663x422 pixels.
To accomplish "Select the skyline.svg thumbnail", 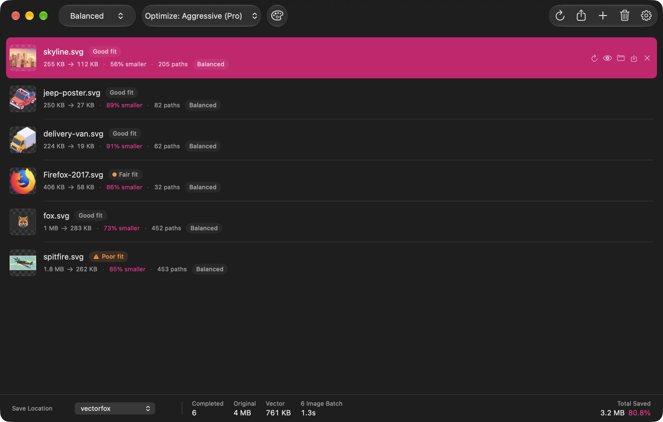I will pyautogui.click(x=23, y=58).
